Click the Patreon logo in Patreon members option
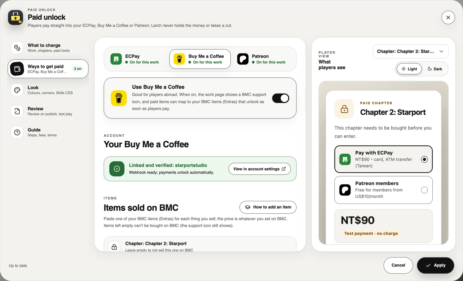Image resolution: width=463 pixels, height=281 pixels. pyautogui.click(x=345, y=190)
